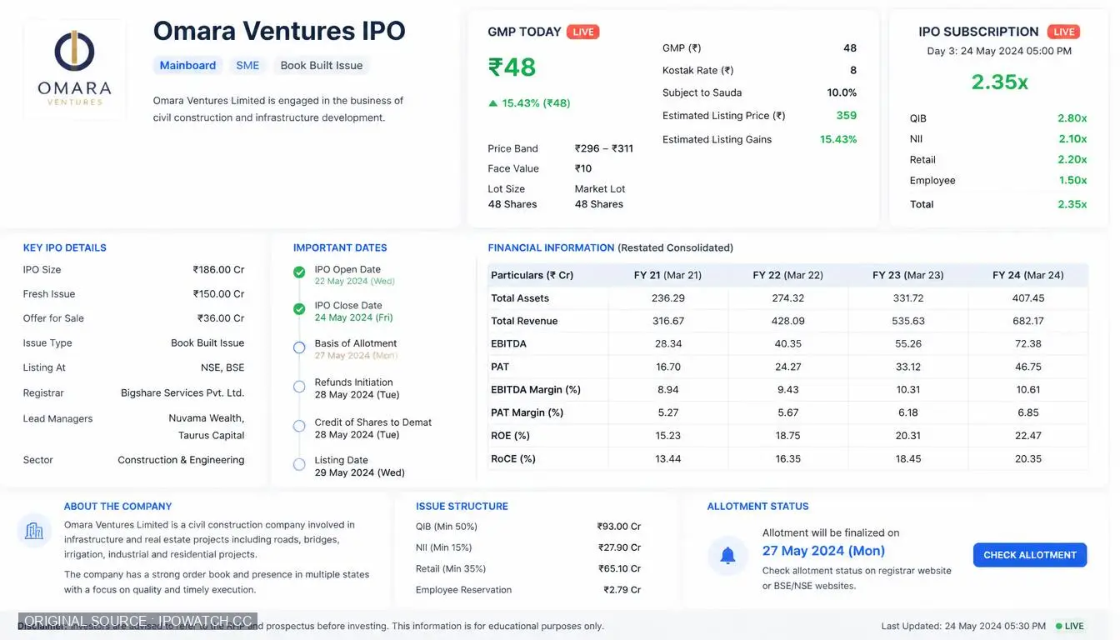Click the ISSUE STRUCTURE heading
The height and width of the screenshot is (640, 1120).
462,507
